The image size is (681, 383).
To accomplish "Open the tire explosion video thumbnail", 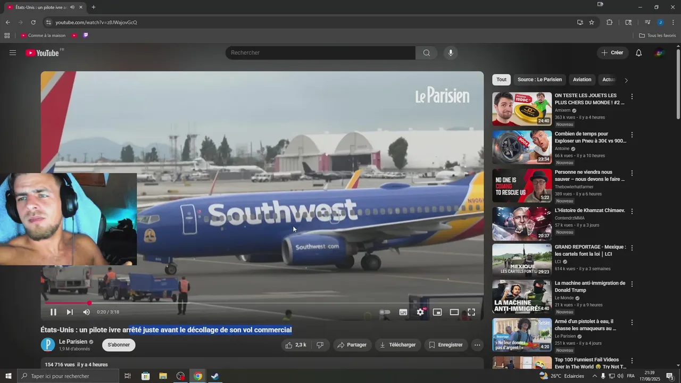I will [522, 147].
